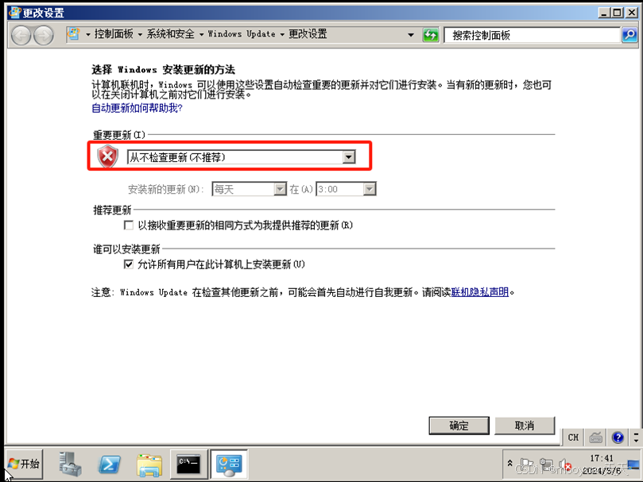Open Windows Explorer folder icon on taskbar
Screen dimensions: 643x482
point(149,465)
